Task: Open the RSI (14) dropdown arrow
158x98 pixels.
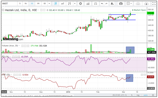Action: click(x=10, y=56)
